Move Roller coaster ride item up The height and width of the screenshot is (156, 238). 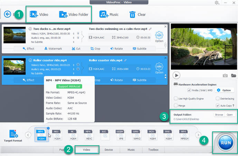click(165, 75)
